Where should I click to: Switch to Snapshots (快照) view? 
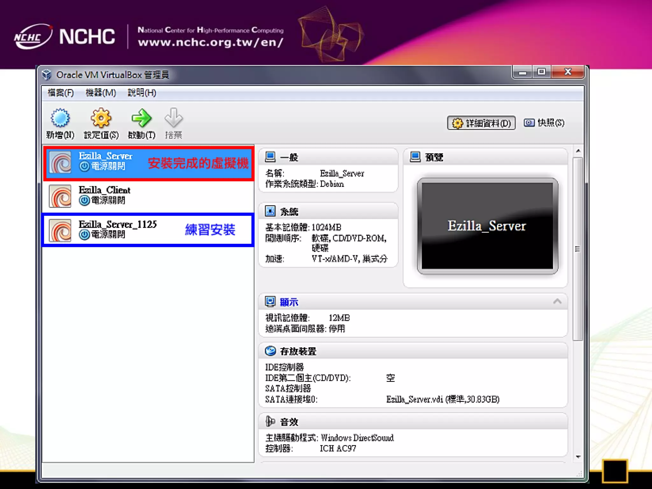pyautogui.click(x=544, y=123)
